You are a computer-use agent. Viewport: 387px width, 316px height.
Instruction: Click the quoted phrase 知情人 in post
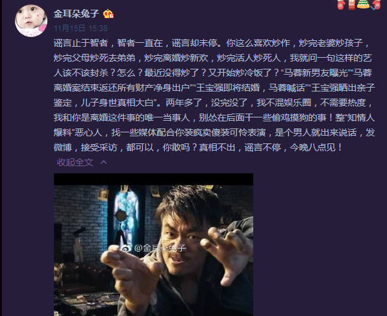pos(361,117)
